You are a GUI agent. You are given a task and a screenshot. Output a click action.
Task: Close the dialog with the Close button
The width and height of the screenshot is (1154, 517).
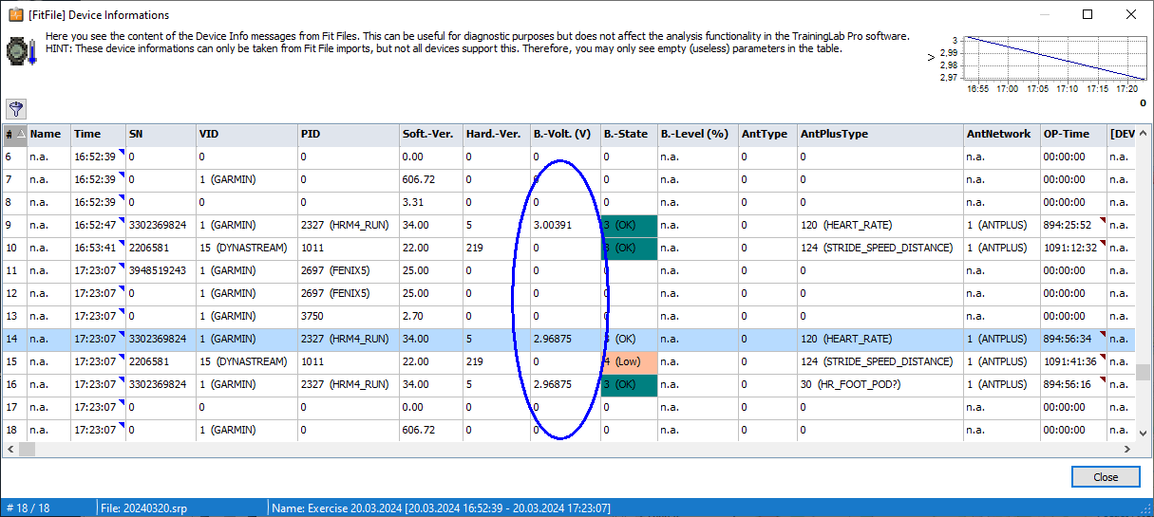click(x=1105, y=476)
